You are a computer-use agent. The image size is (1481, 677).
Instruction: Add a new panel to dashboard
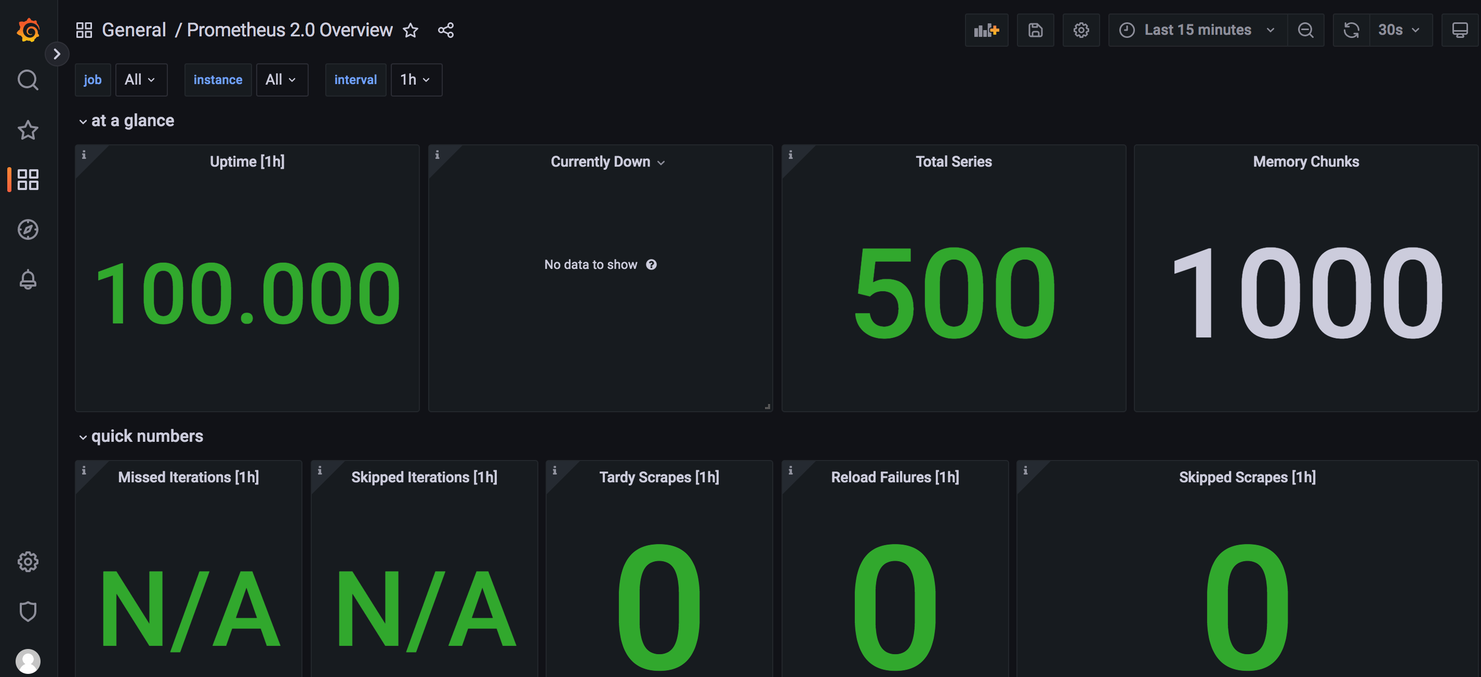(987, 30)
